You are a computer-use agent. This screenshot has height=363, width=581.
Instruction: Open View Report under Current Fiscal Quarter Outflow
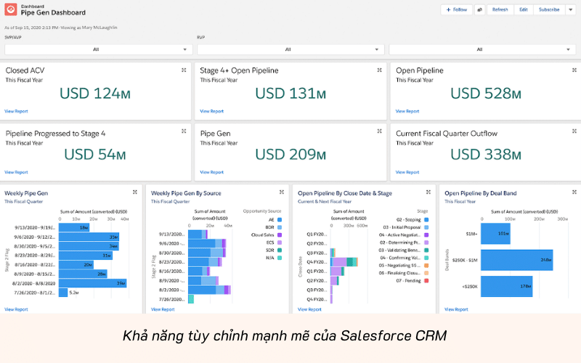[407, 172]
